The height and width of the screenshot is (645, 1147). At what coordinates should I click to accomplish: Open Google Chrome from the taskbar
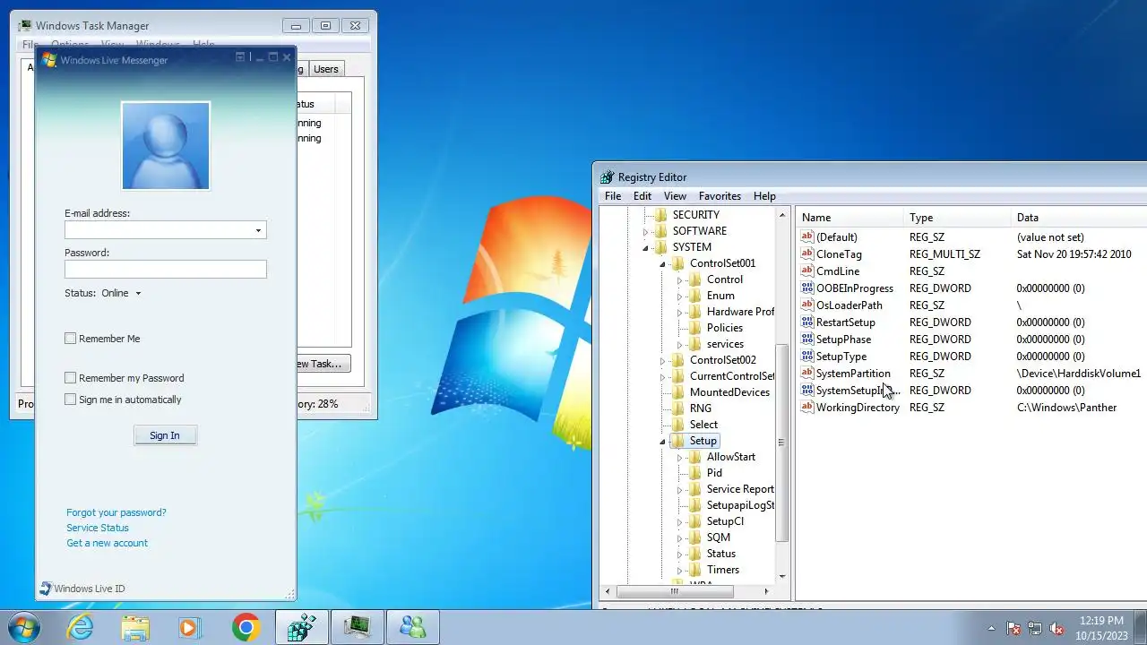pyautogui.click(x=246, y=627)
